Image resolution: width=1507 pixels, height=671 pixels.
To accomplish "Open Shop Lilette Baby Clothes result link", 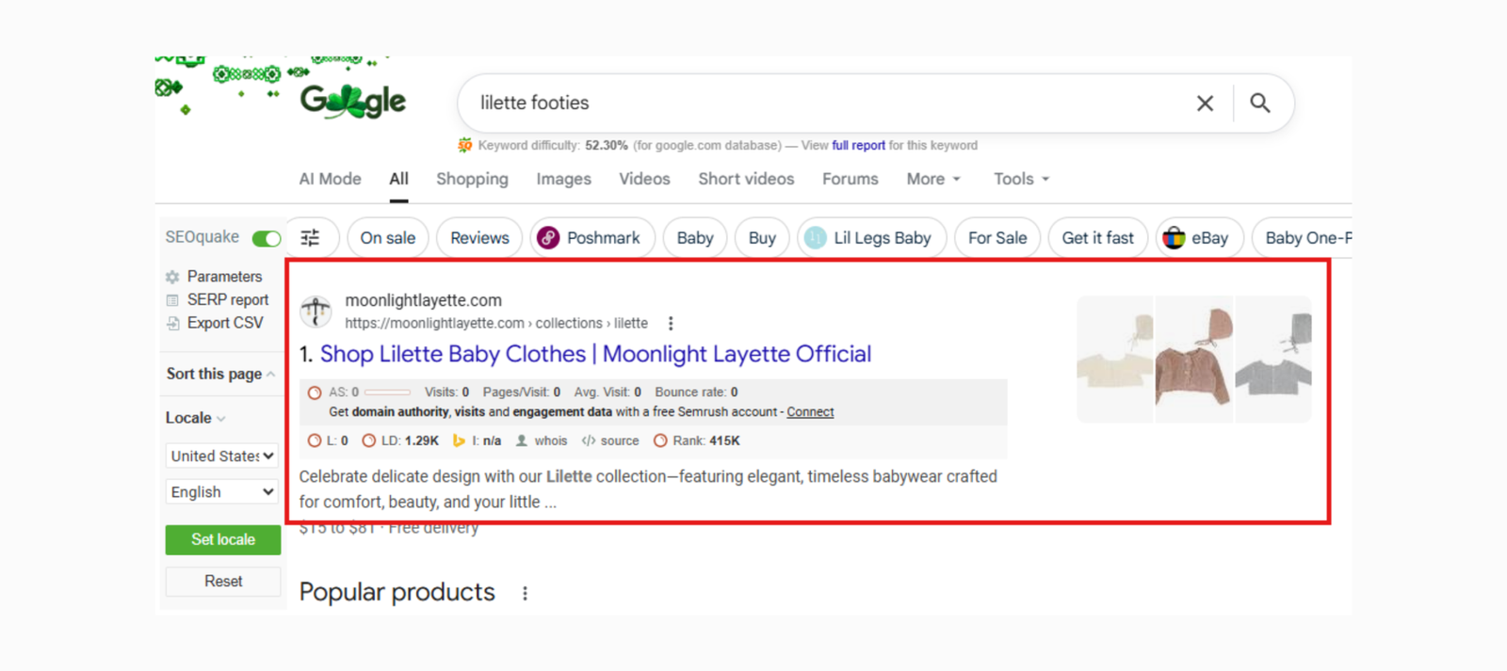I will coord(595,354).
